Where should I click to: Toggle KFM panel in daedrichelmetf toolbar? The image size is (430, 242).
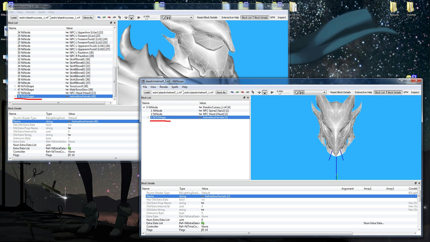(406, 92)
